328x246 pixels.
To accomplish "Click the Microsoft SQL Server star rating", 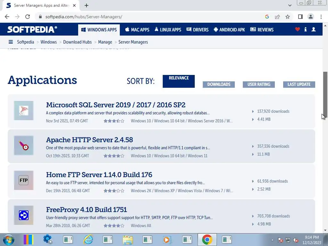I will pyautogui.click(x=114, y=121).
